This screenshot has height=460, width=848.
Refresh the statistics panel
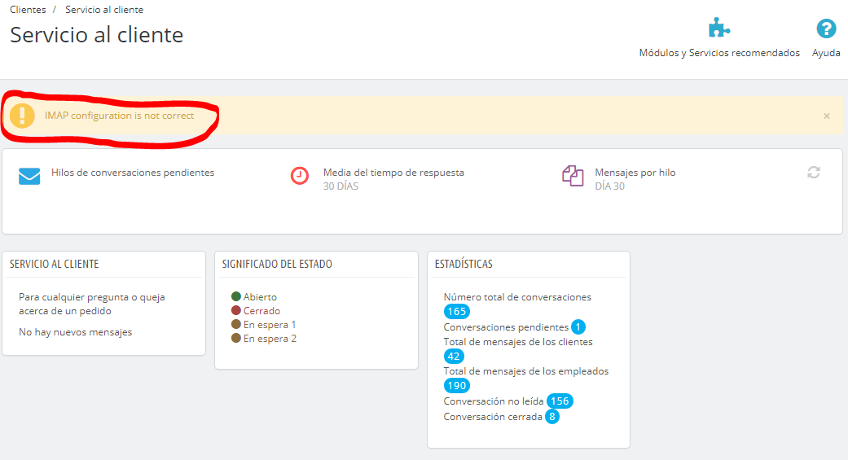[814, 173]
